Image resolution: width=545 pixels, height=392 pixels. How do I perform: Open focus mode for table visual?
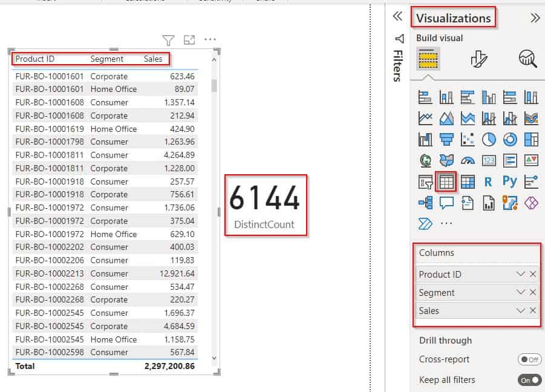pyautogui.click(x=189, y=40)
